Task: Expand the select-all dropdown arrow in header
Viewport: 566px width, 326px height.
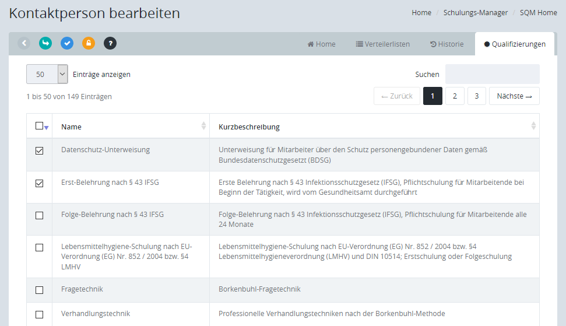Action: [47, 128]
